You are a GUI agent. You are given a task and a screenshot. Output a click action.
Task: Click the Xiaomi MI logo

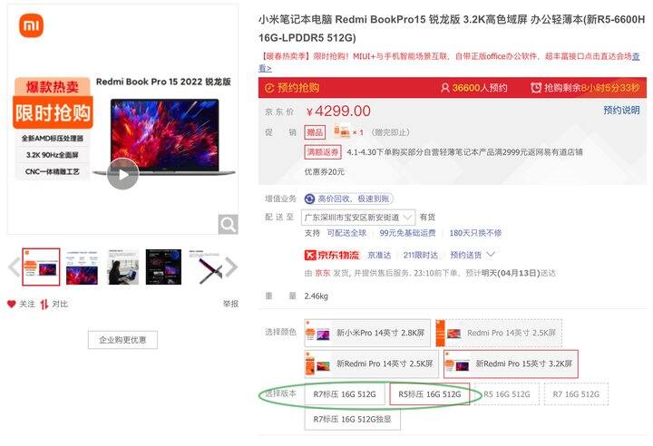[x=31, y=25]
